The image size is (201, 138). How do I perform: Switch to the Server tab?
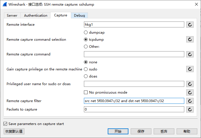click(x=12, y=16)
